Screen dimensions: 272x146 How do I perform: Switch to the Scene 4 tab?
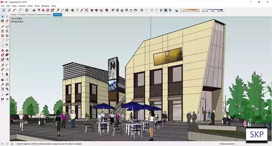click(40, 14)
